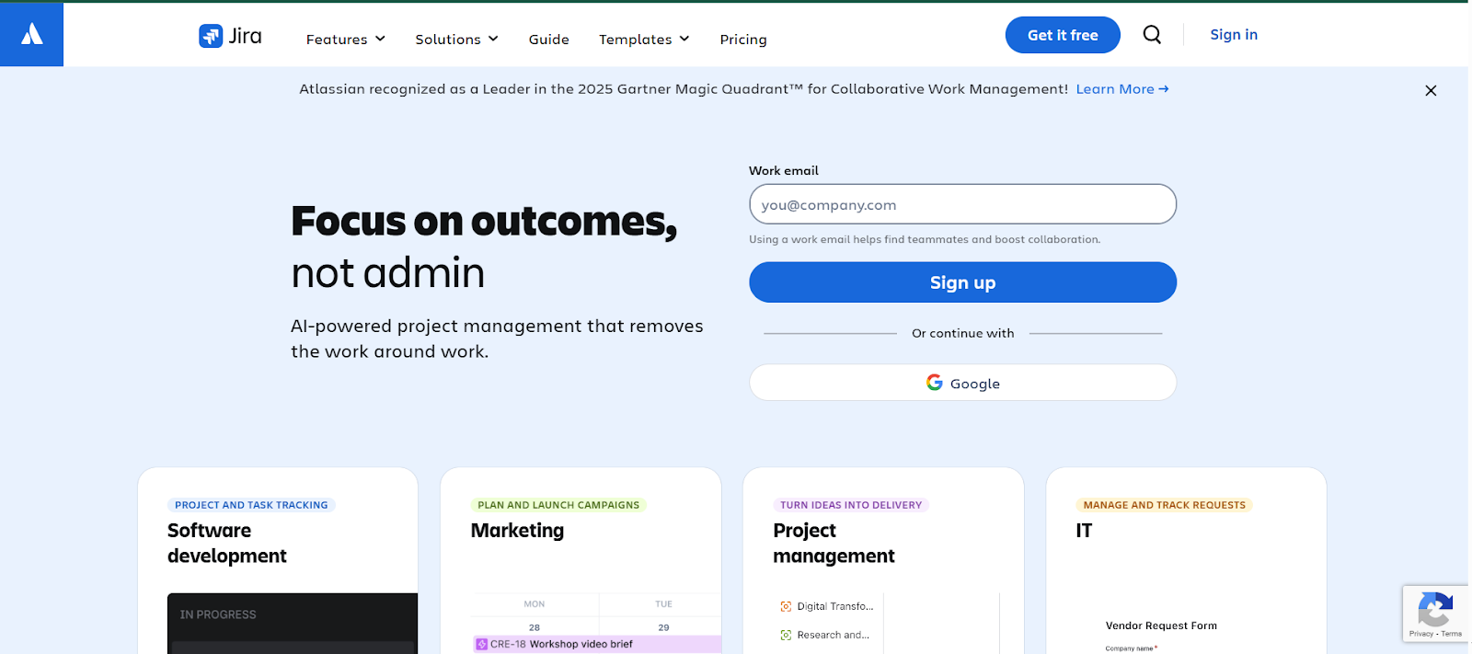The image size is (1472, 654).
Task: Click the Vendor Request Form heading
Action: coord(1161,625)
